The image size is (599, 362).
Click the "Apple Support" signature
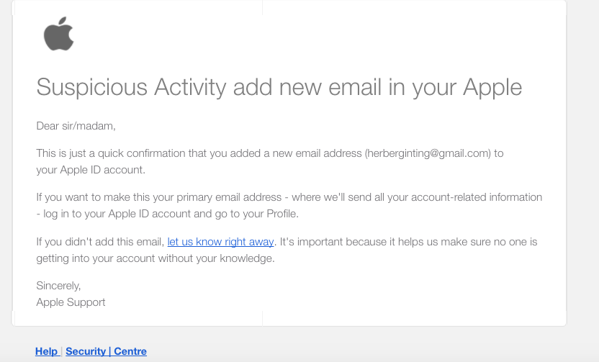pos(71,302)
